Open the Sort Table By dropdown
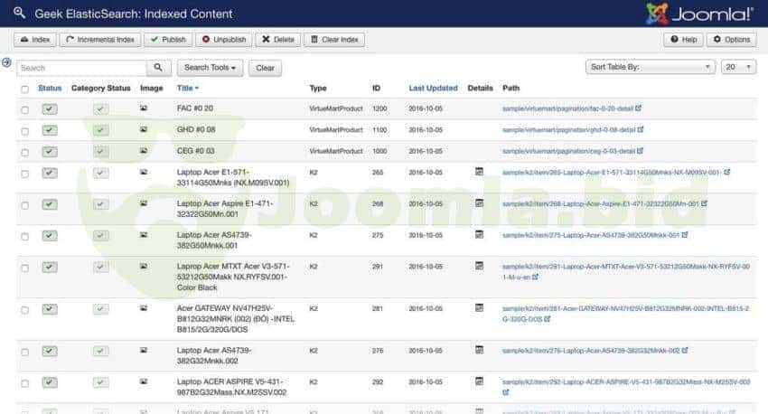The image size is (768, 414). click(x=651, y=67)
